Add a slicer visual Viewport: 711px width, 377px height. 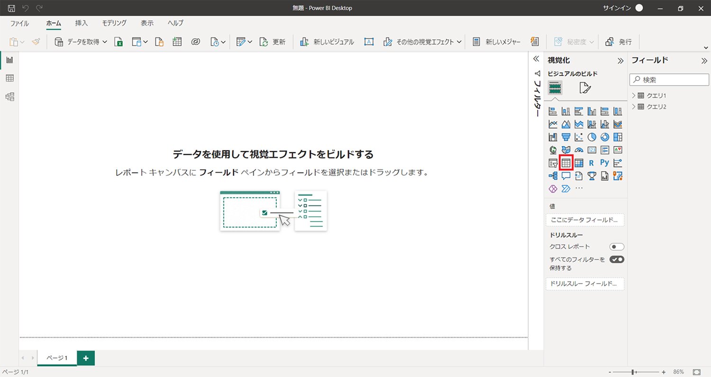(553, 163)
